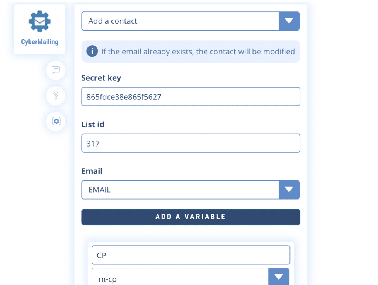Open the comment bubble icon
The image size is (378, 285).
56,70
